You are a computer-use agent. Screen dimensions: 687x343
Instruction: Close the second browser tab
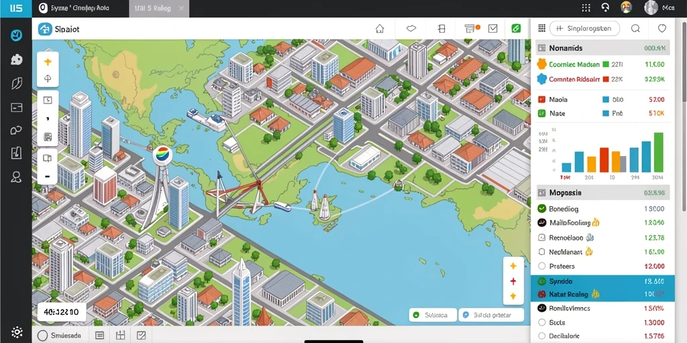click(x=182, y=8)
